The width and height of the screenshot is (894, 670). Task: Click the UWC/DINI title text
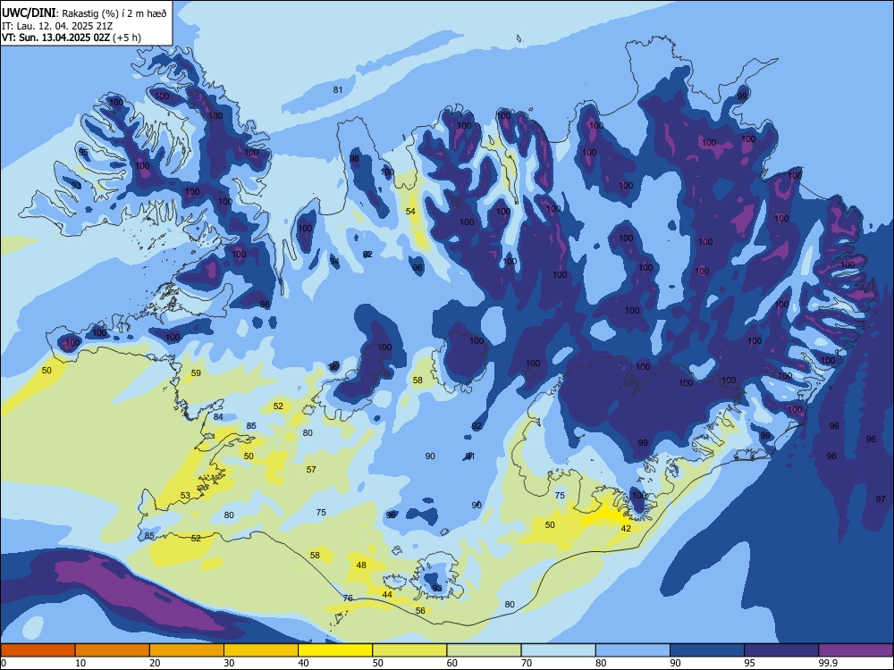point(30,13)
